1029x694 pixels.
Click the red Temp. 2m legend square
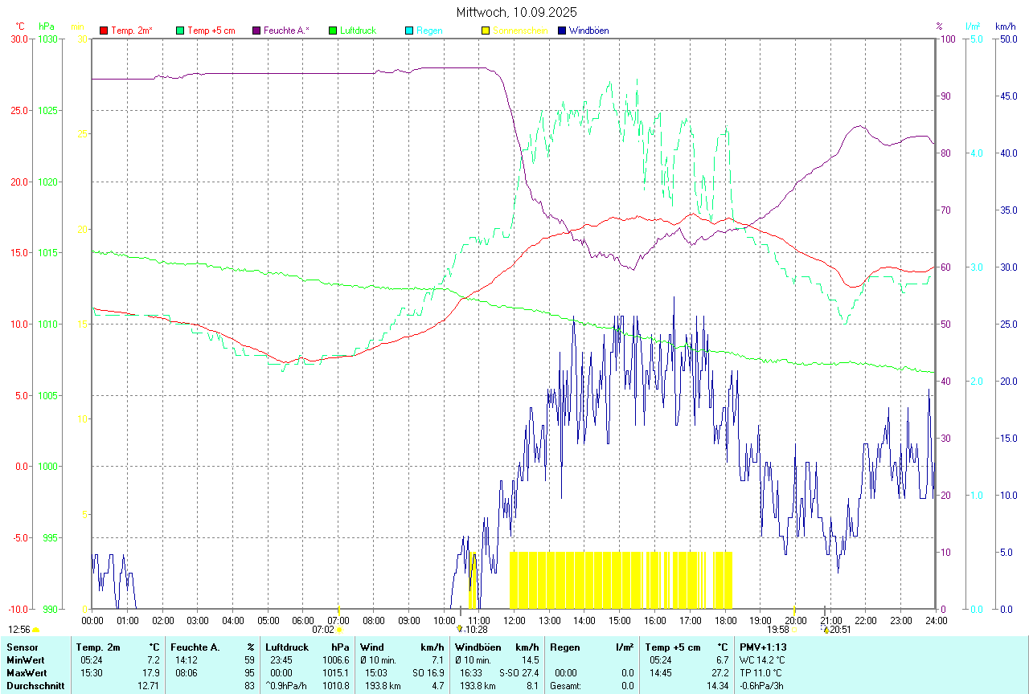(x=104, y=31)
